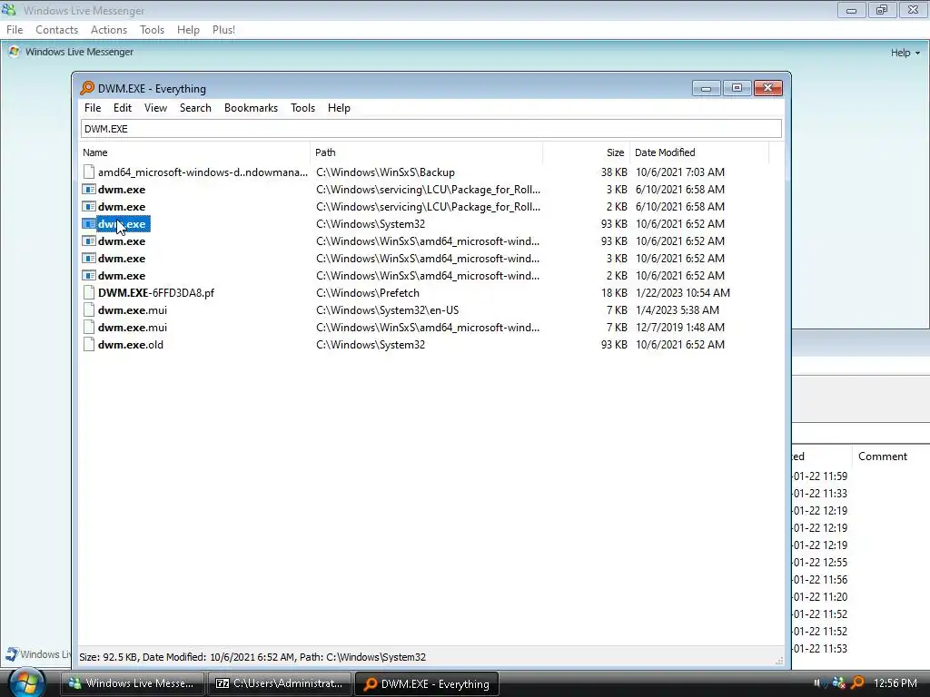Select the amd64_microsoft-windows-d..ndowmana file icon
The image size is (930, 697).
(x=89, y=172)
